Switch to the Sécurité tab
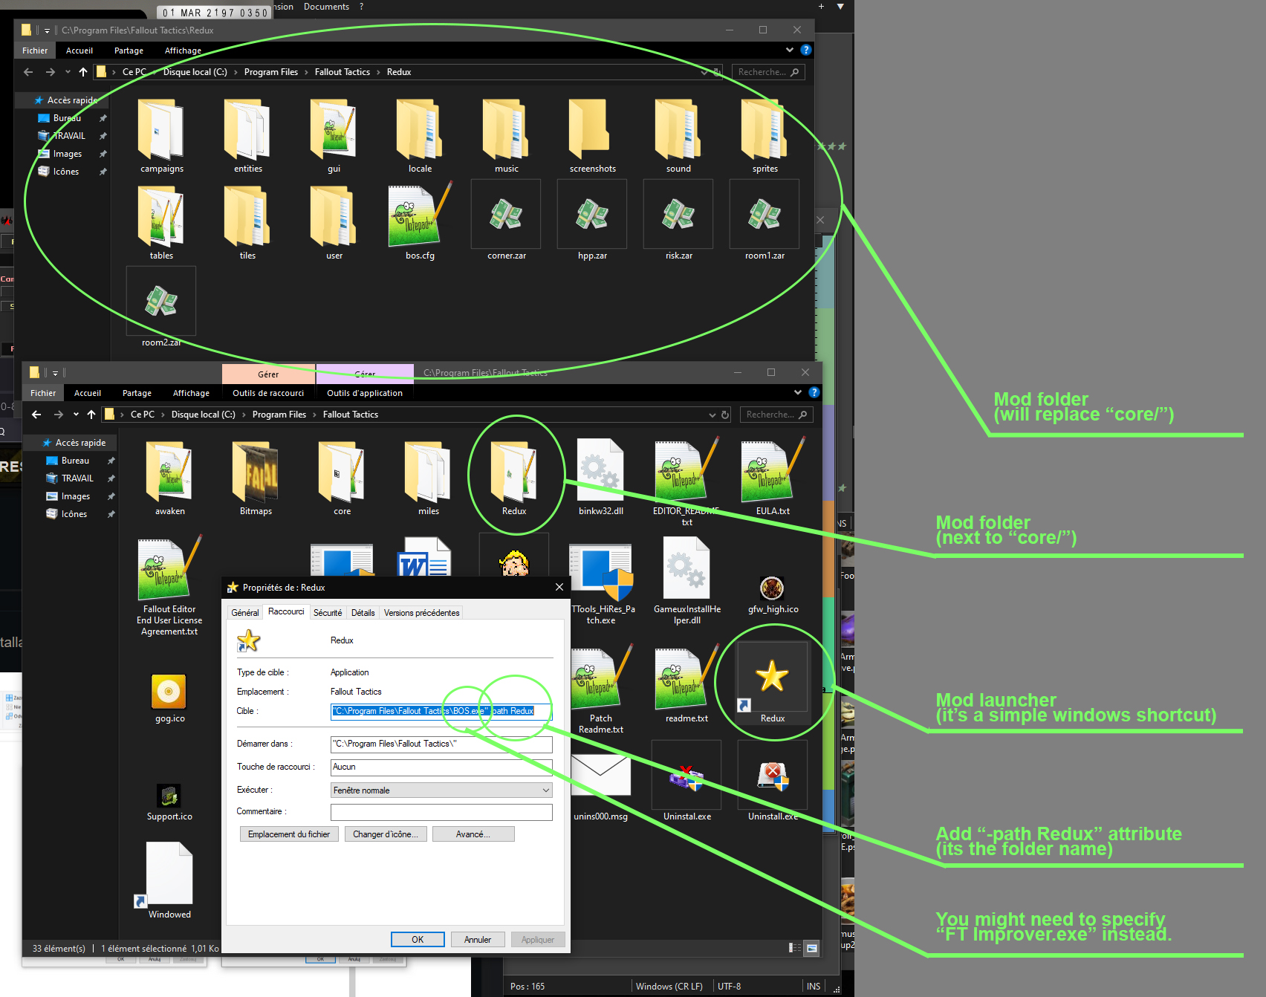This screenshot has height=997, width=1266. click(x=328, y=613)
